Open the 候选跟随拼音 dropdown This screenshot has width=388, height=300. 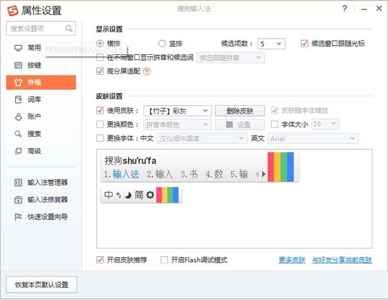click(231, 58)
